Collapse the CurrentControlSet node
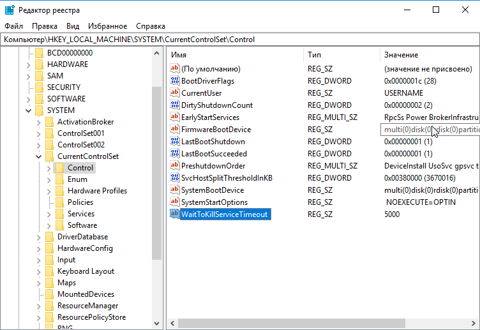 pyautogui.click(x=38, y=157)
